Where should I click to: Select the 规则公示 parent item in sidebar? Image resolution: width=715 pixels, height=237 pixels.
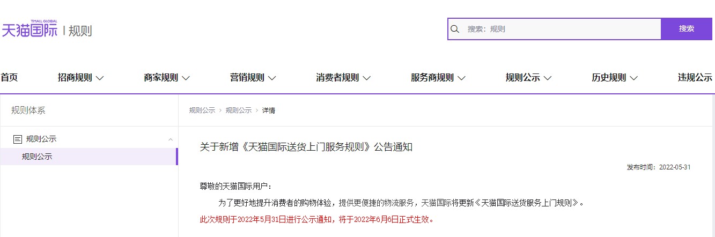coord(89,139)
